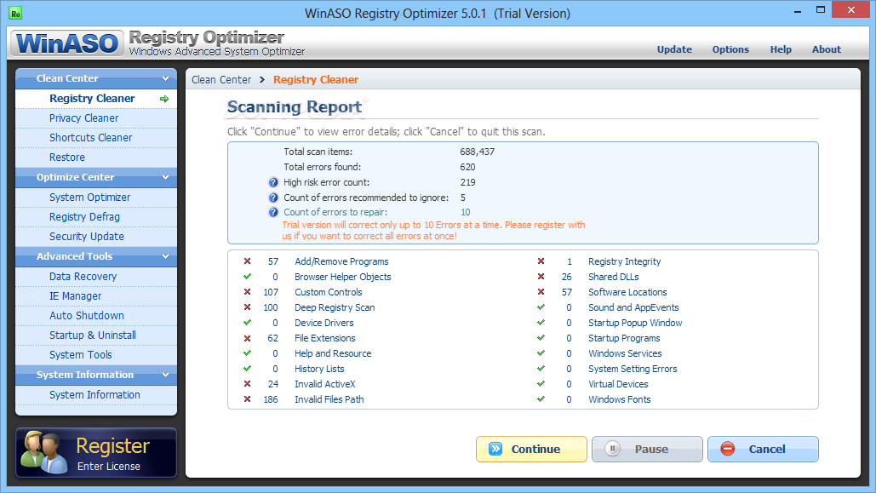The image size is (876, 493).
Task: Click Register Enter License button
Action: coord(96,453)
